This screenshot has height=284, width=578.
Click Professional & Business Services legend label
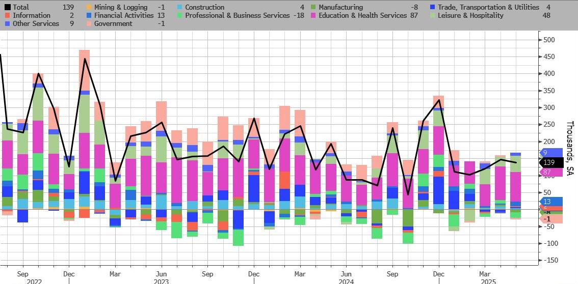pos(237,15)
